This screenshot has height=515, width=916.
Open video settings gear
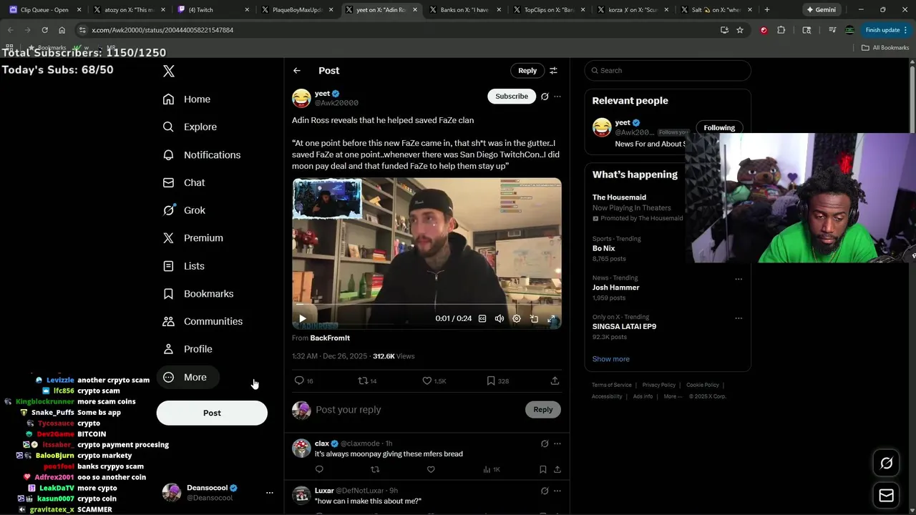517,319
